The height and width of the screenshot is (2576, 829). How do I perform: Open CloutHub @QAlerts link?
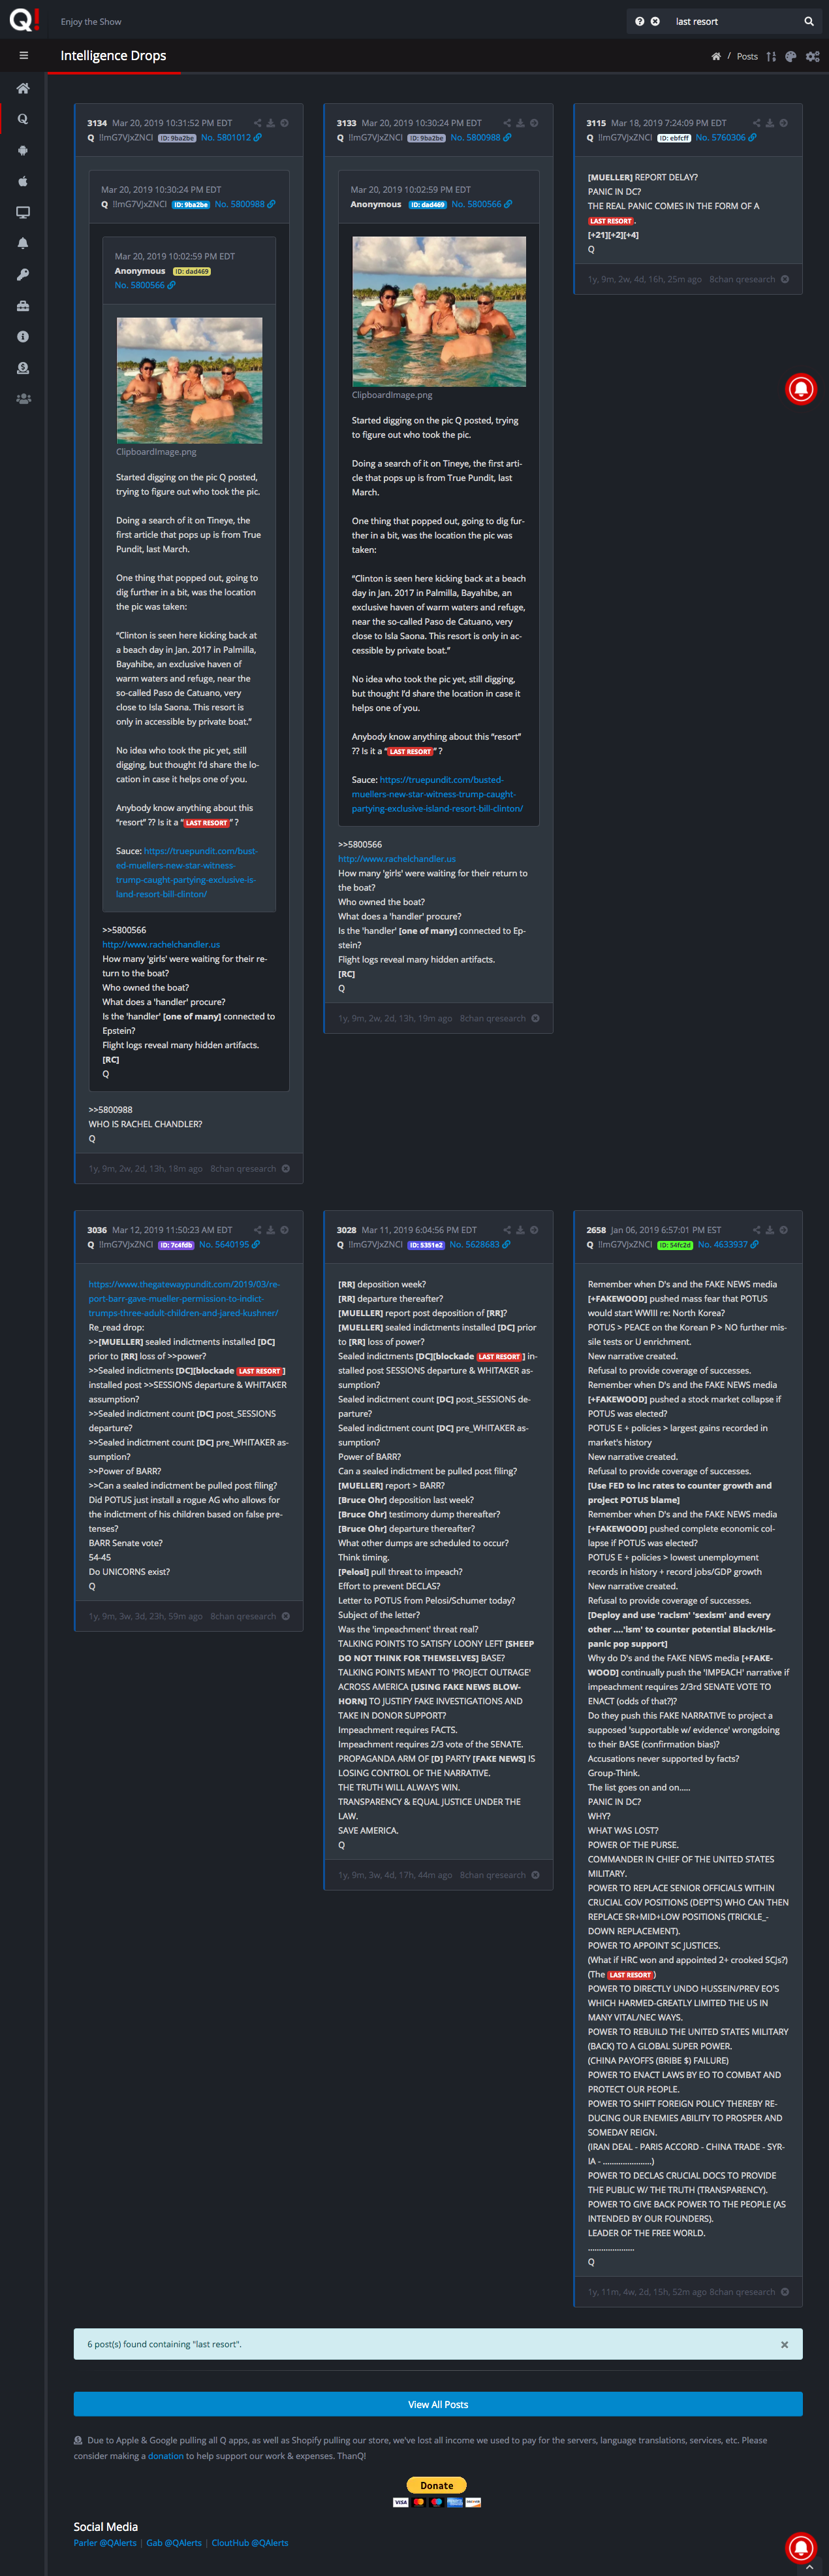pyautogui.click(x=250, y=2543)
